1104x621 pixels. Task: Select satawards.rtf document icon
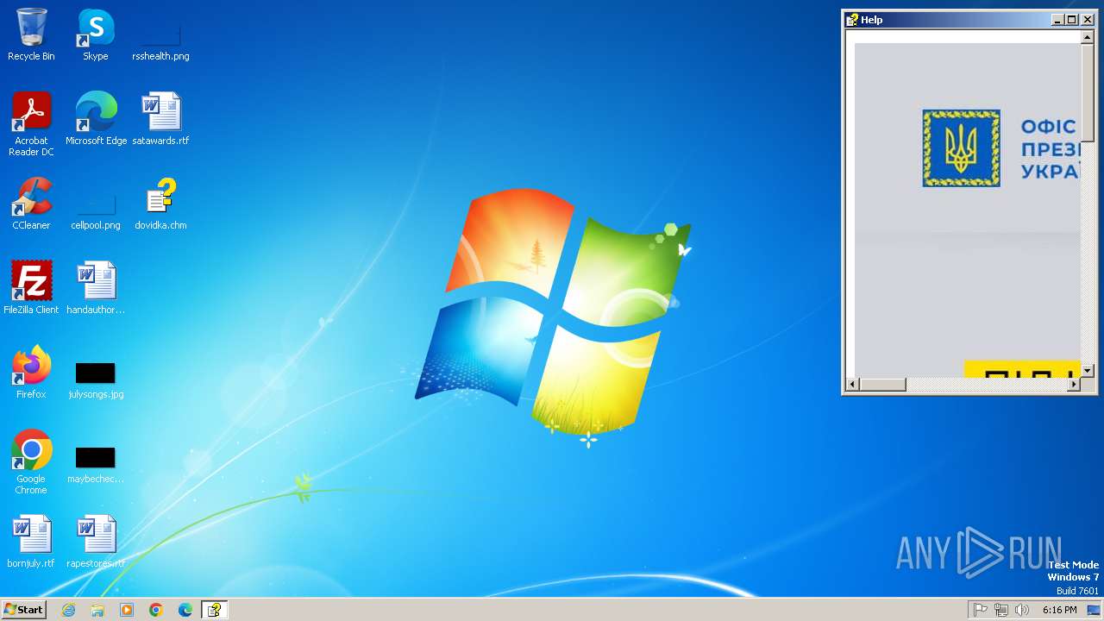coord(160,118)
